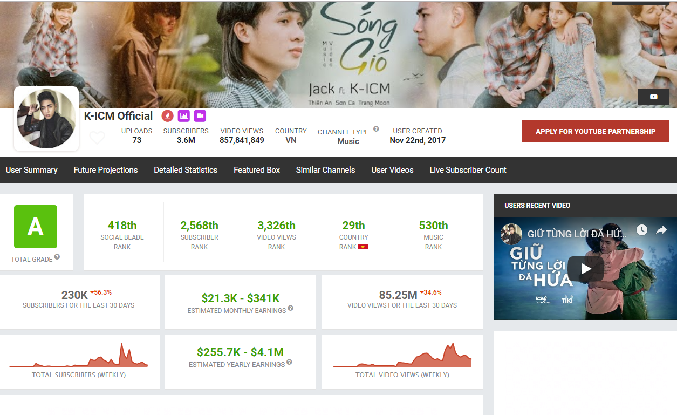Image resolution: width=677 pixels, height=415 pixels.
Task: Click the 230K subscribers last 30 days value
Action: [x=74, y=295]
